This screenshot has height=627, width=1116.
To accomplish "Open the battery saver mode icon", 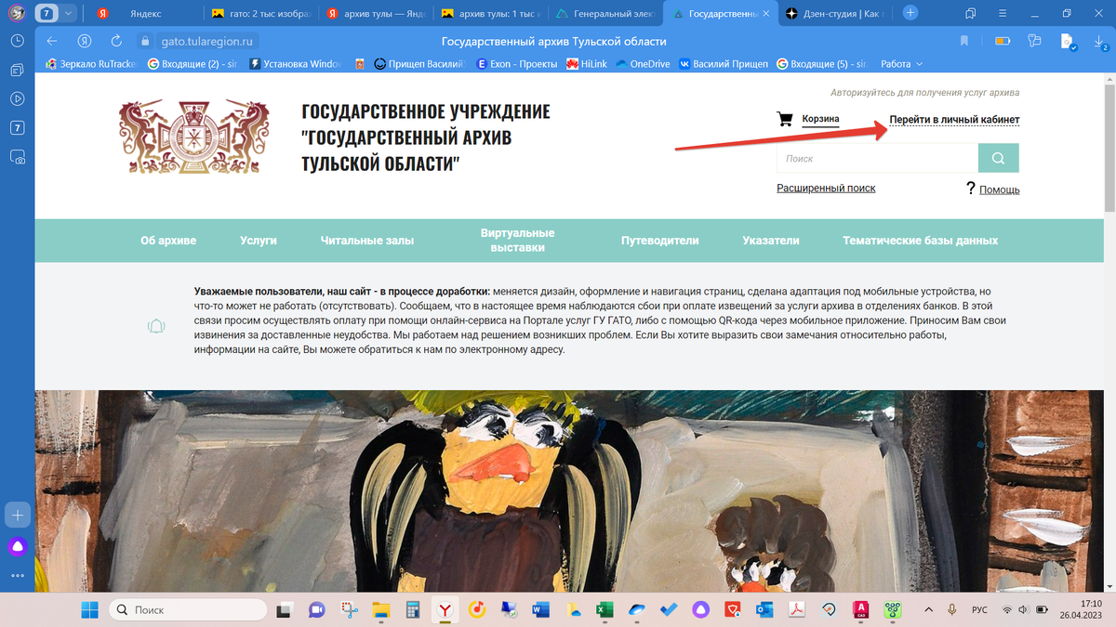I will click(x=1003, y=41).
